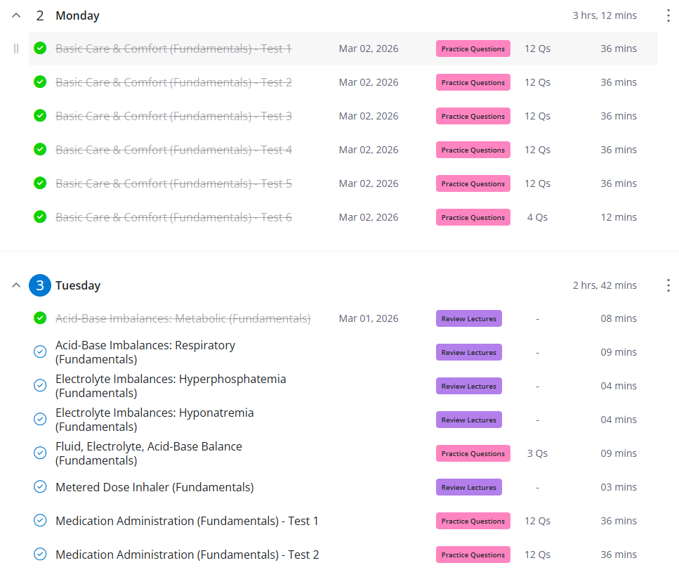
Task: Click green checkmark for Basic Care Test 2
Action: tap(40, 82)
